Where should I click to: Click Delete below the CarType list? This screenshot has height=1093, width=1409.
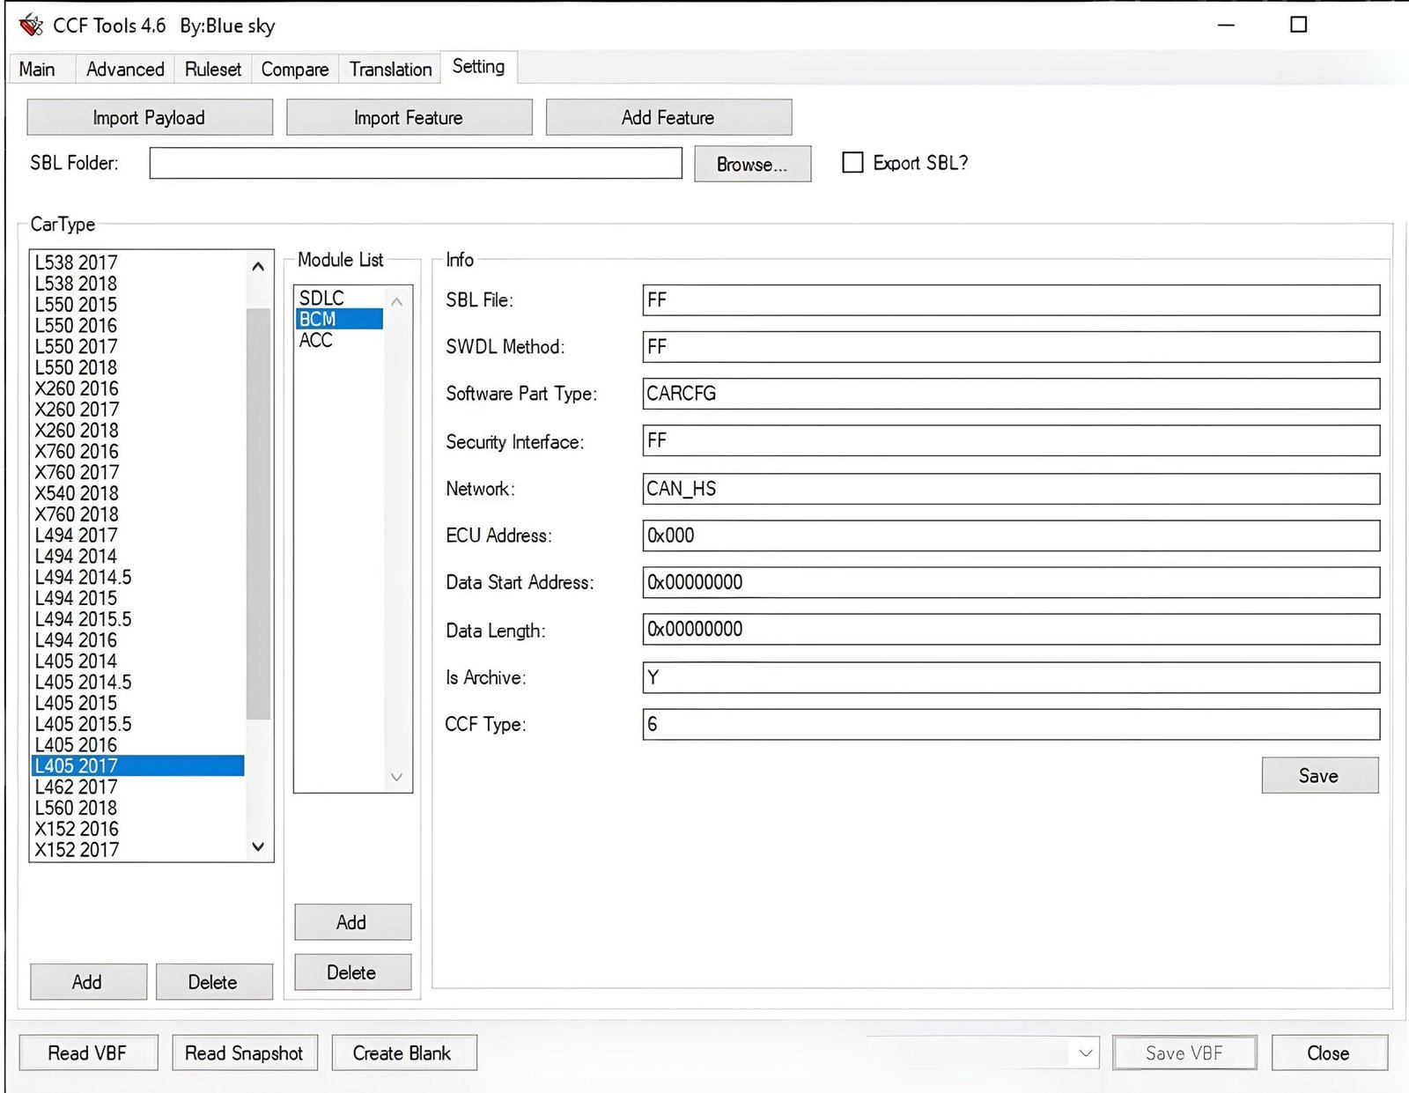[213, 981]
